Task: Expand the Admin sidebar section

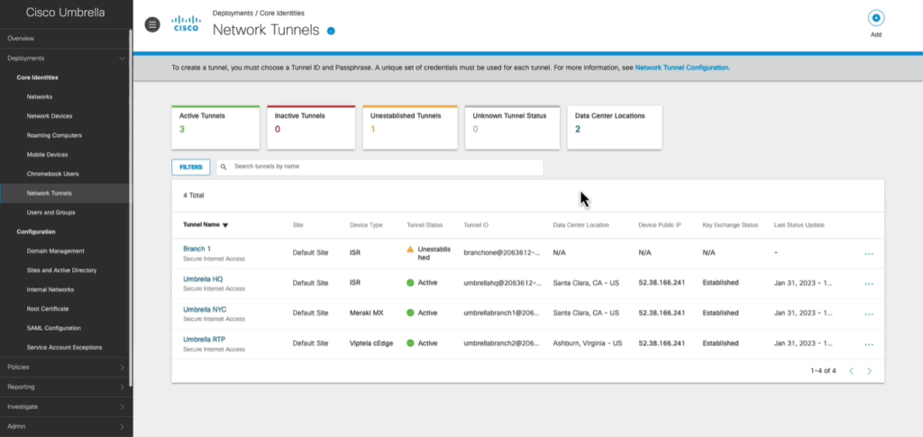Action: [x=122, y=426]
